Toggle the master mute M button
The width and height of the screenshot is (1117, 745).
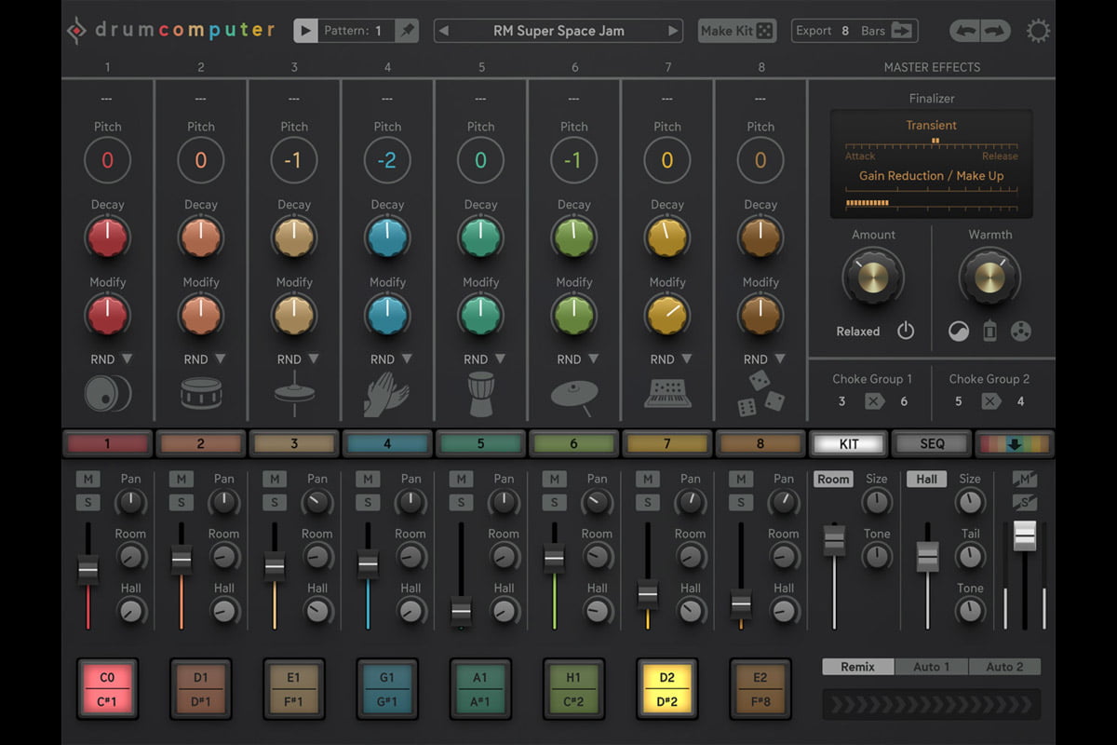(1024, 479)
